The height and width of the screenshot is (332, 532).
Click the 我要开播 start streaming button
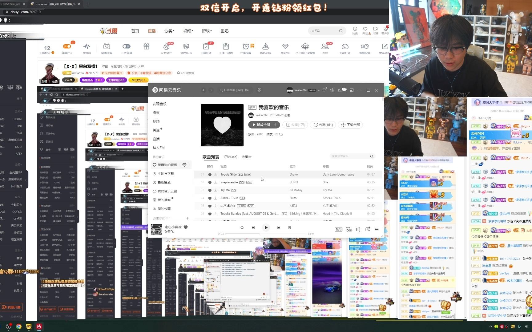coord(12,307)
